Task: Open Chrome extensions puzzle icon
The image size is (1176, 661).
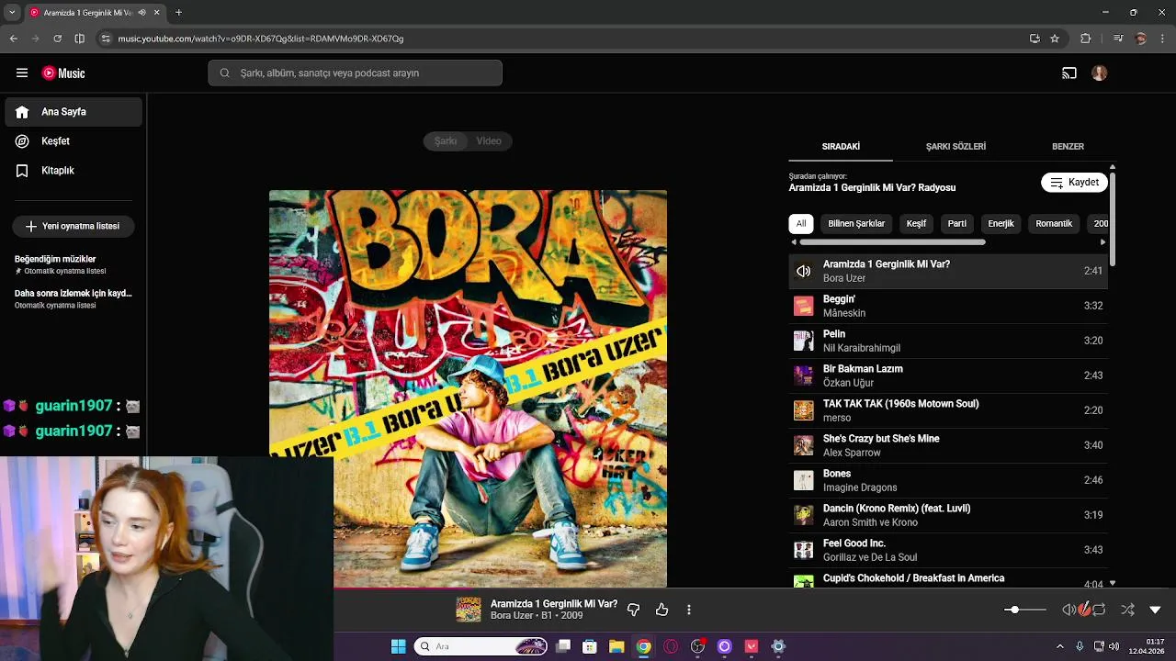Action: [x=1086, y=39]
